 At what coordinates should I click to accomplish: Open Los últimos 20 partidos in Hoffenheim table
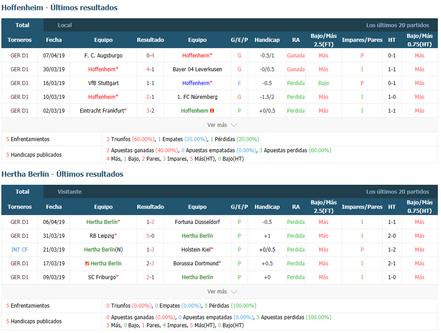(397, 25)
